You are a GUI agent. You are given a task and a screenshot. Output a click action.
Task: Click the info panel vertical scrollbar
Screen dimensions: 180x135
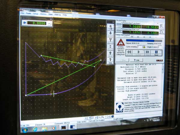(x=162, y=81)
